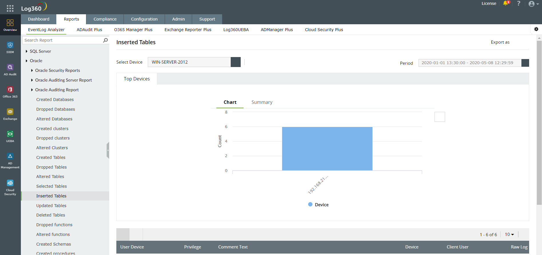This screenshot has height=255, width=542.
Task: Click the License link
Action: [x=489, y=3]
